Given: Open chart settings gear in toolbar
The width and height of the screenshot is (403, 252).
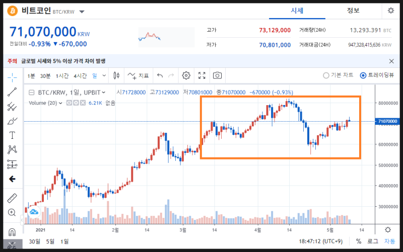Looking at the screenshot, I should [186, 75].
